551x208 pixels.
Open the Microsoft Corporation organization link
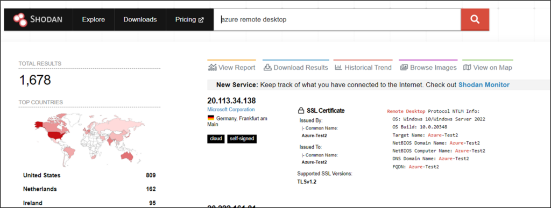point(231,110)
